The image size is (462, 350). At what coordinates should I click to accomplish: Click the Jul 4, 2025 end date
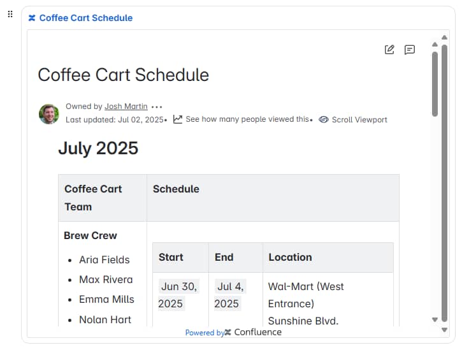pyautogui.click(x=229, y=295)
